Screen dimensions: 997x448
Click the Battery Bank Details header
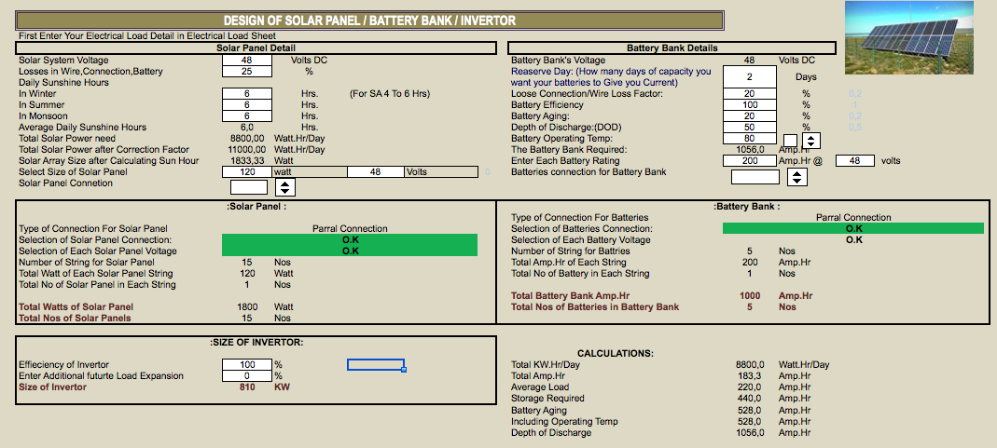[x=672, y=48]
